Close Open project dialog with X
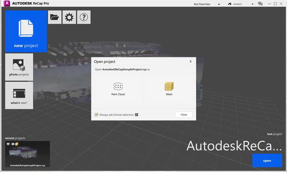Image resolution: width=287 pixels, height=172 pixels. 190,62
